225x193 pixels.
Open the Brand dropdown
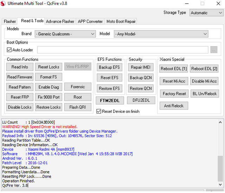65,34
